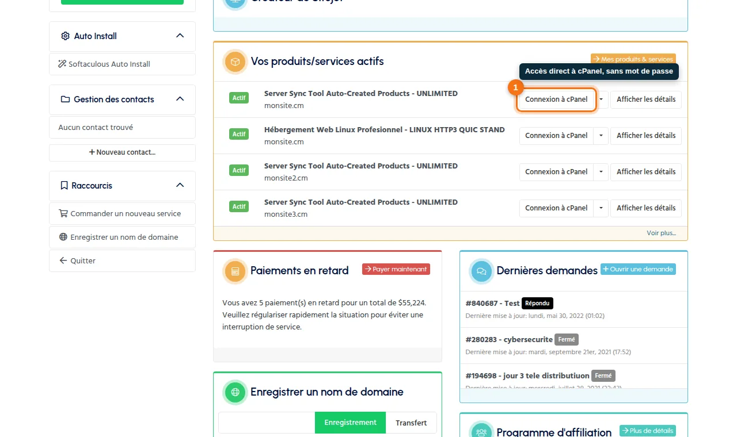Open Softaculous Auto Install
Image resolution: width=737 pixels, height=437 pixels.
pos(122,64)
